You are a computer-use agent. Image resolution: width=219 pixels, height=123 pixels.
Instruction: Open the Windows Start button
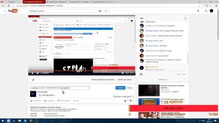(x=3, y=121)
